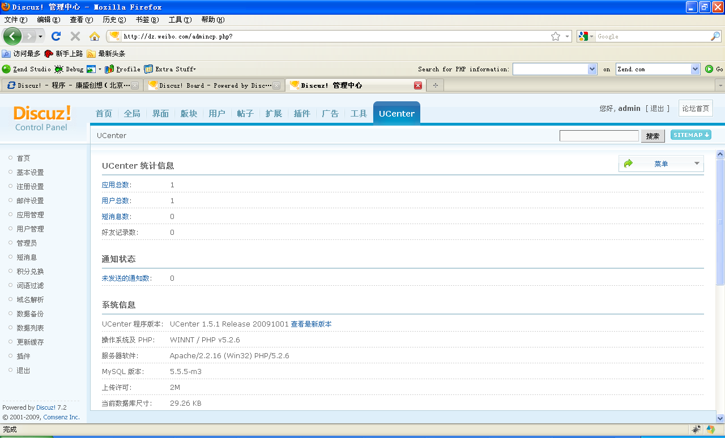This screenshot has height=438, width=725.
Task: Open the 短消息数 link
Action: (117, 217)
